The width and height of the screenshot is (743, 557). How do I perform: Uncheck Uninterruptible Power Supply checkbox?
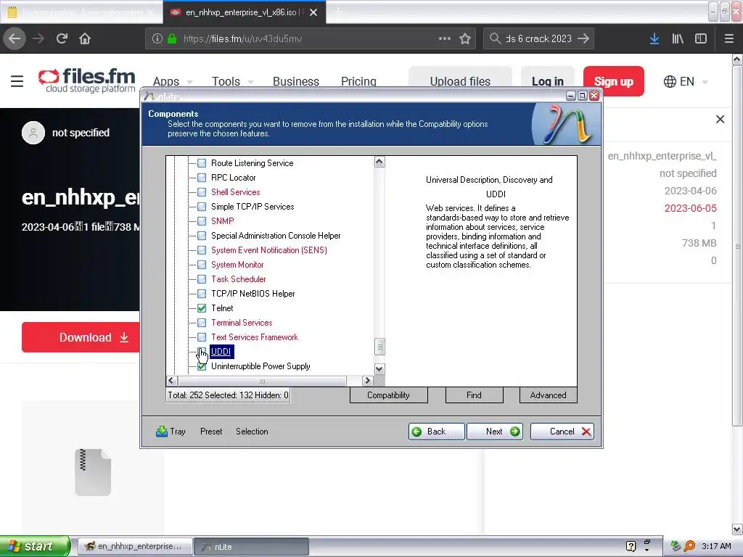202,366
